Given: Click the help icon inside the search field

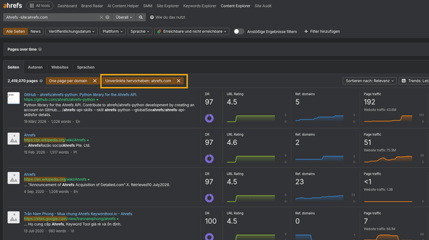Looking at the screenshot, I should [x=107, y=17].
